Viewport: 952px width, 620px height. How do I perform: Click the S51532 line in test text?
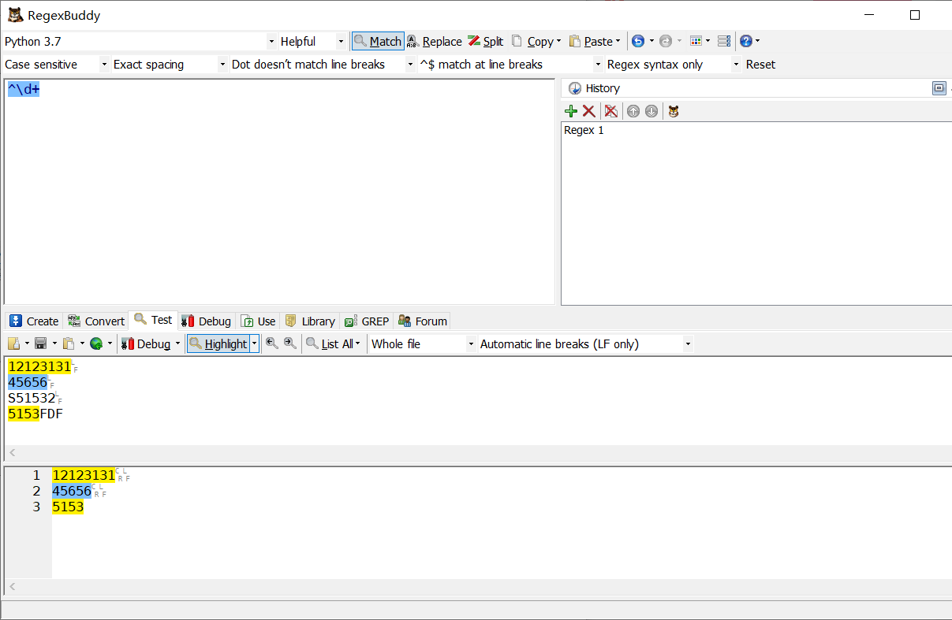32,398
